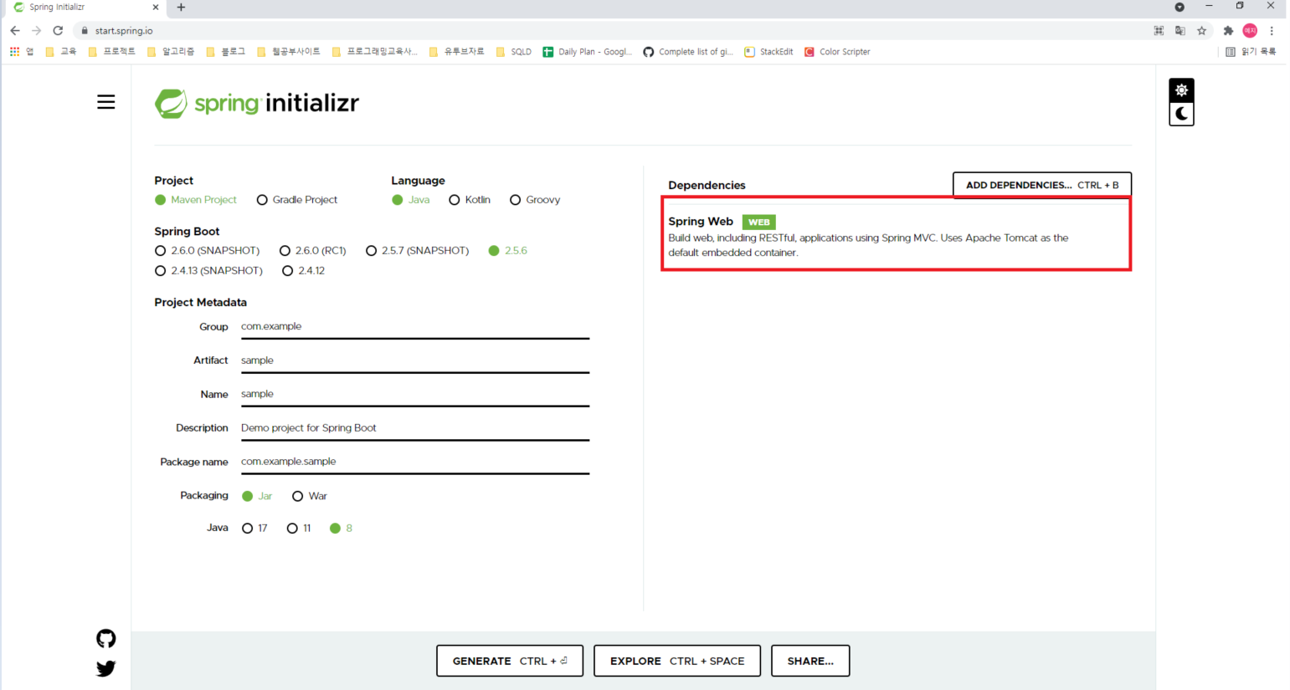Go forward in browser history

(36, 31)
